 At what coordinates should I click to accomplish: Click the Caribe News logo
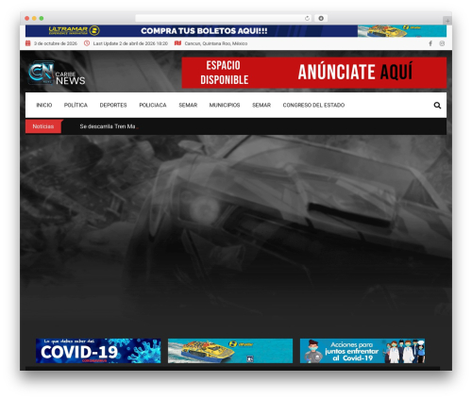(x=57, y=73)
